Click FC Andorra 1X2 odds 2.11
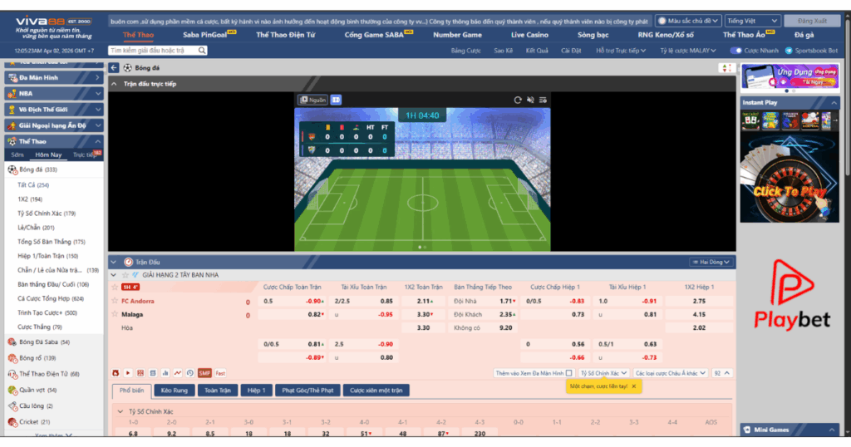 pyautogui.click(x=423, y=301)
